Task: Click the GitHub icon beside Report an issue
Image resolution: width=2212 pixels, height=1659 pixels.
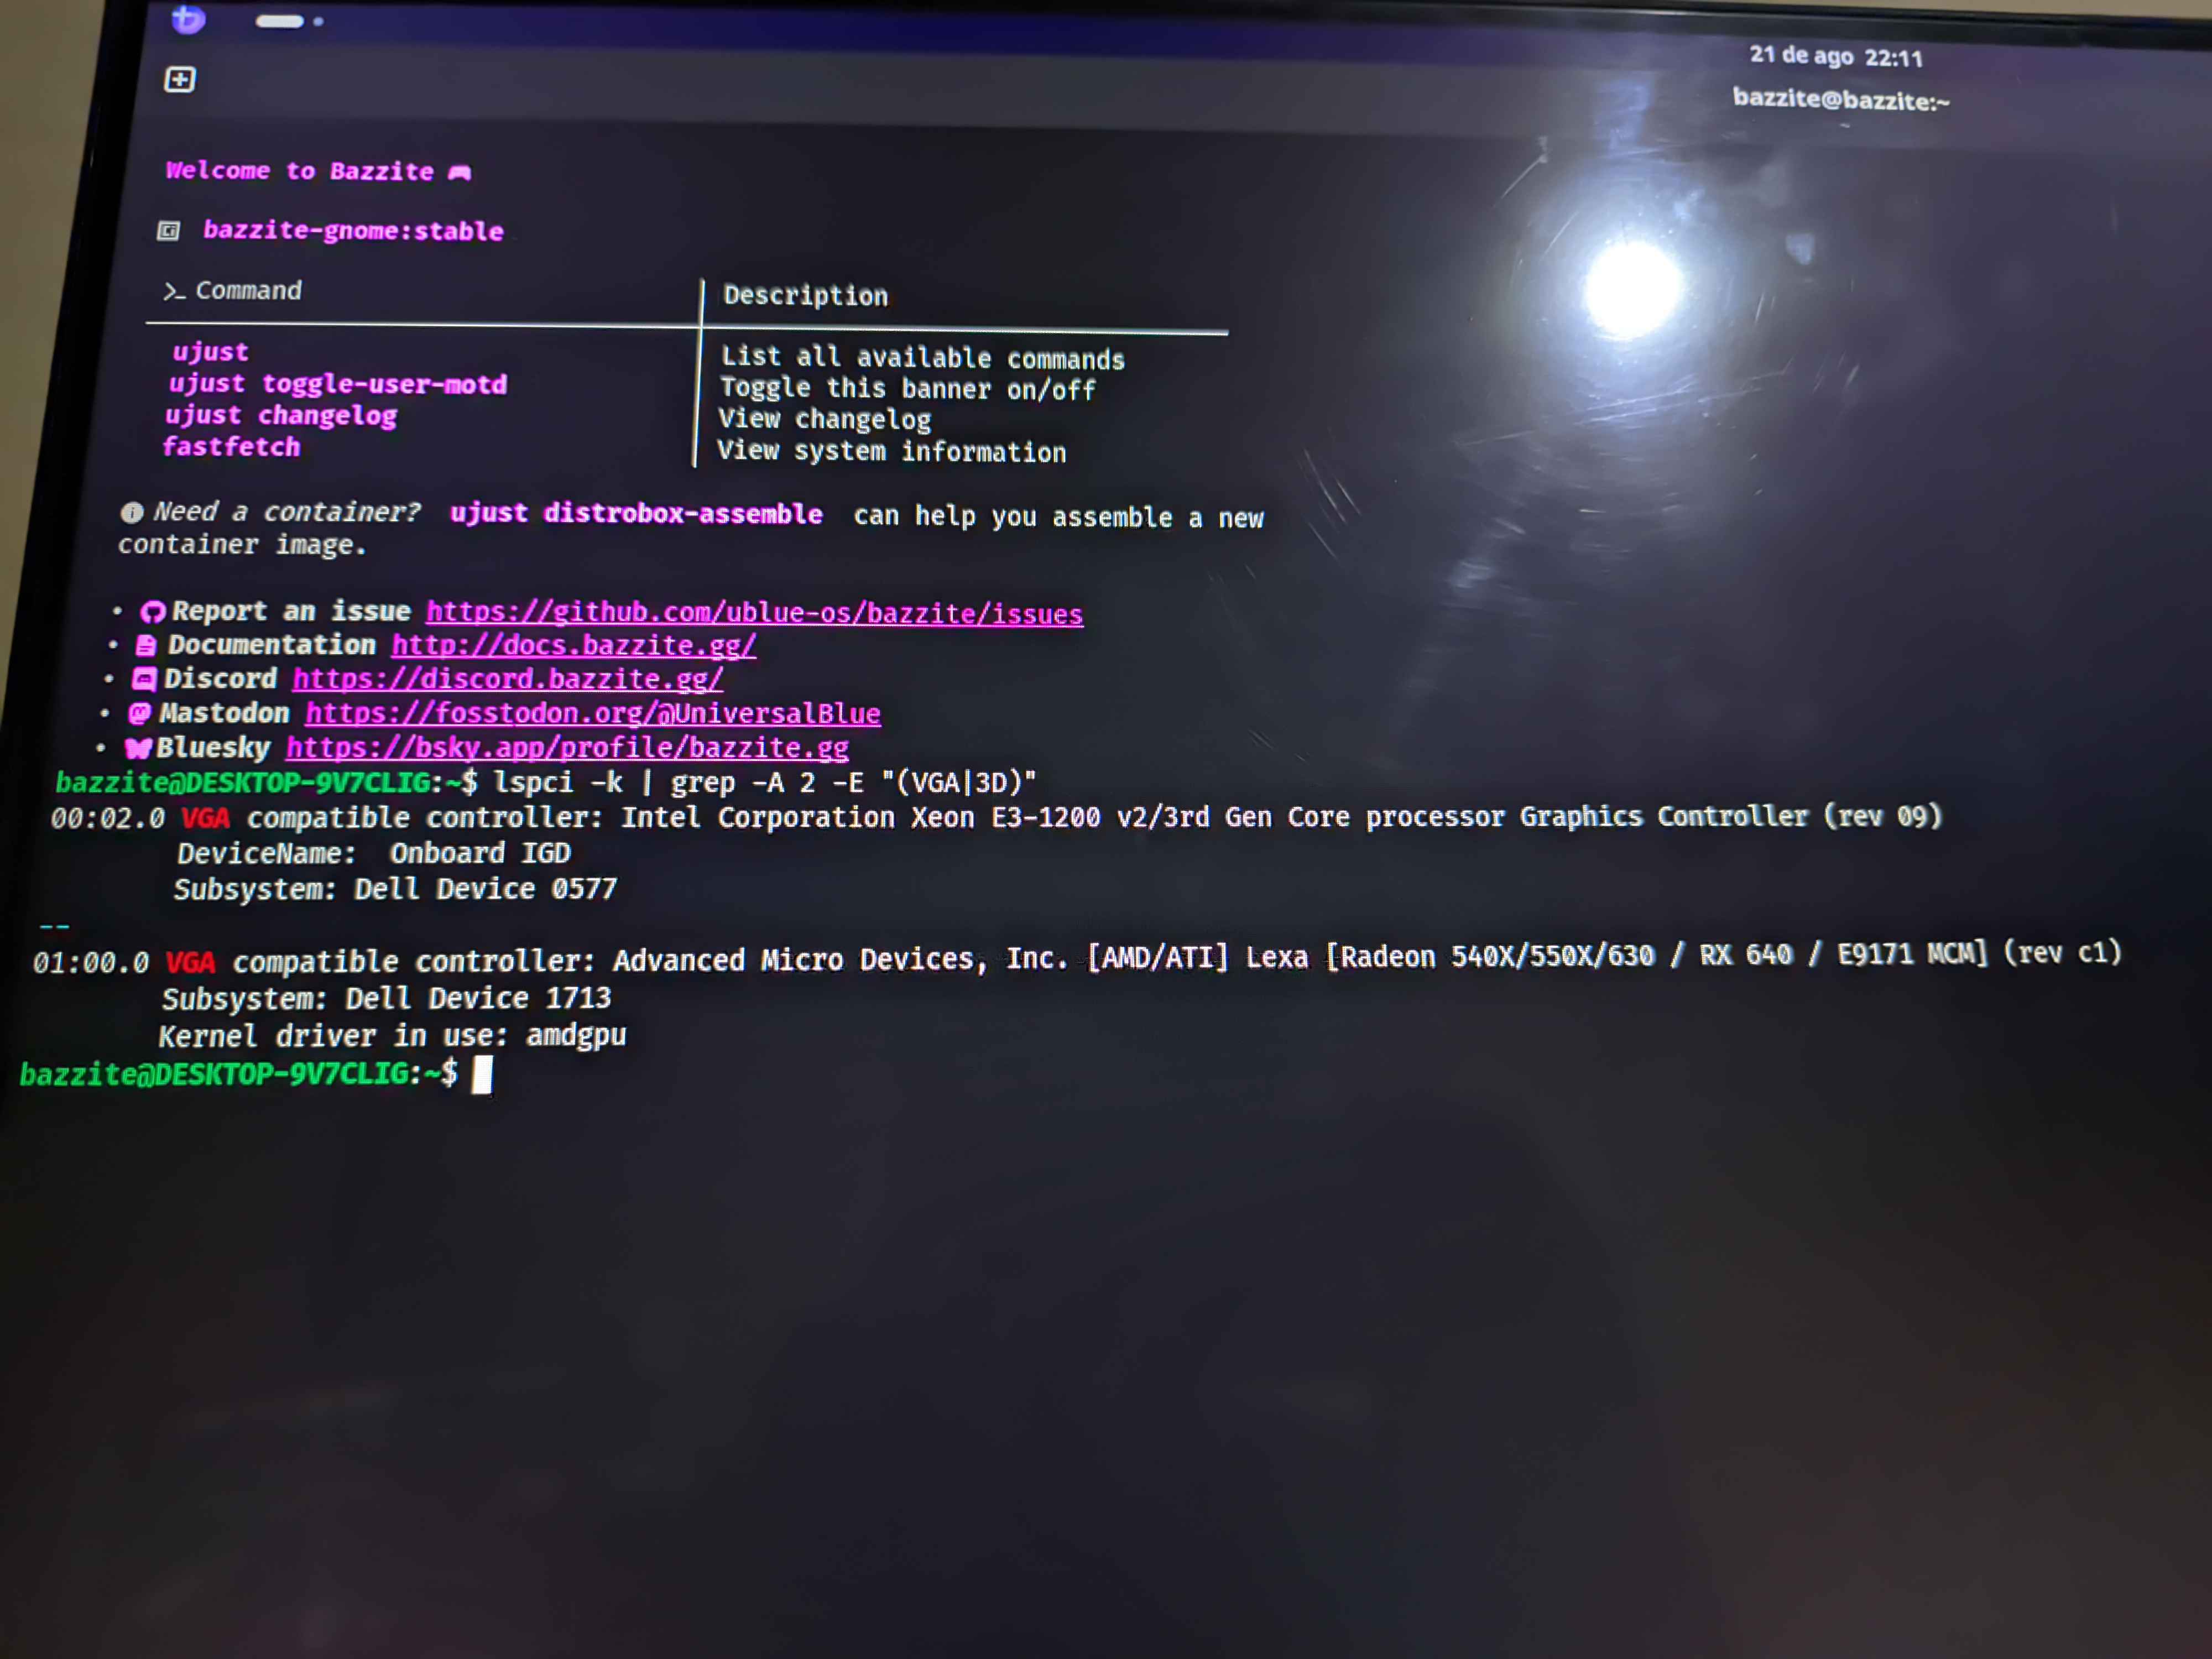Action: [x=152, y=612]
